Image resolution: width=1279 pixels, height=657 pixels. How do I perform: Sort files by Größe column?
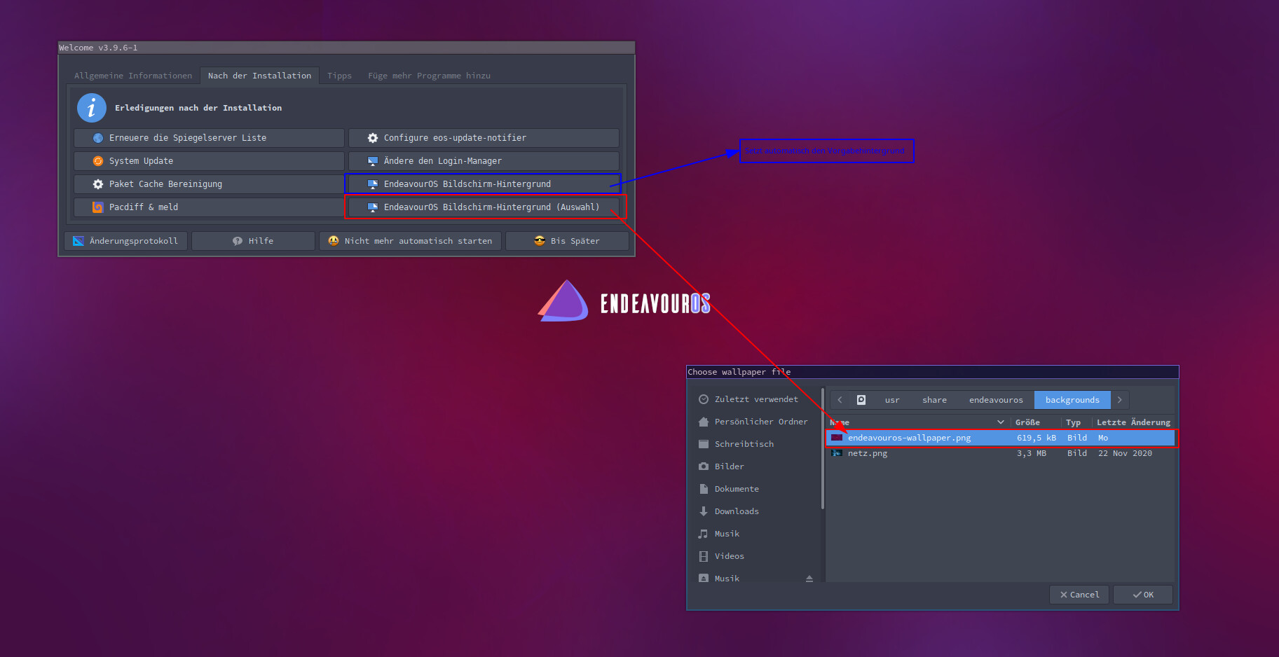[1035, 422]
